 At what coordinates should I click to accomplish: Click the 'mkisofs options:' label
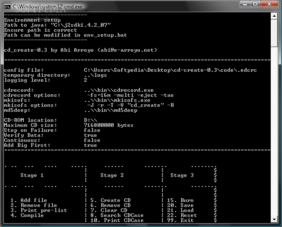(30, 105)
